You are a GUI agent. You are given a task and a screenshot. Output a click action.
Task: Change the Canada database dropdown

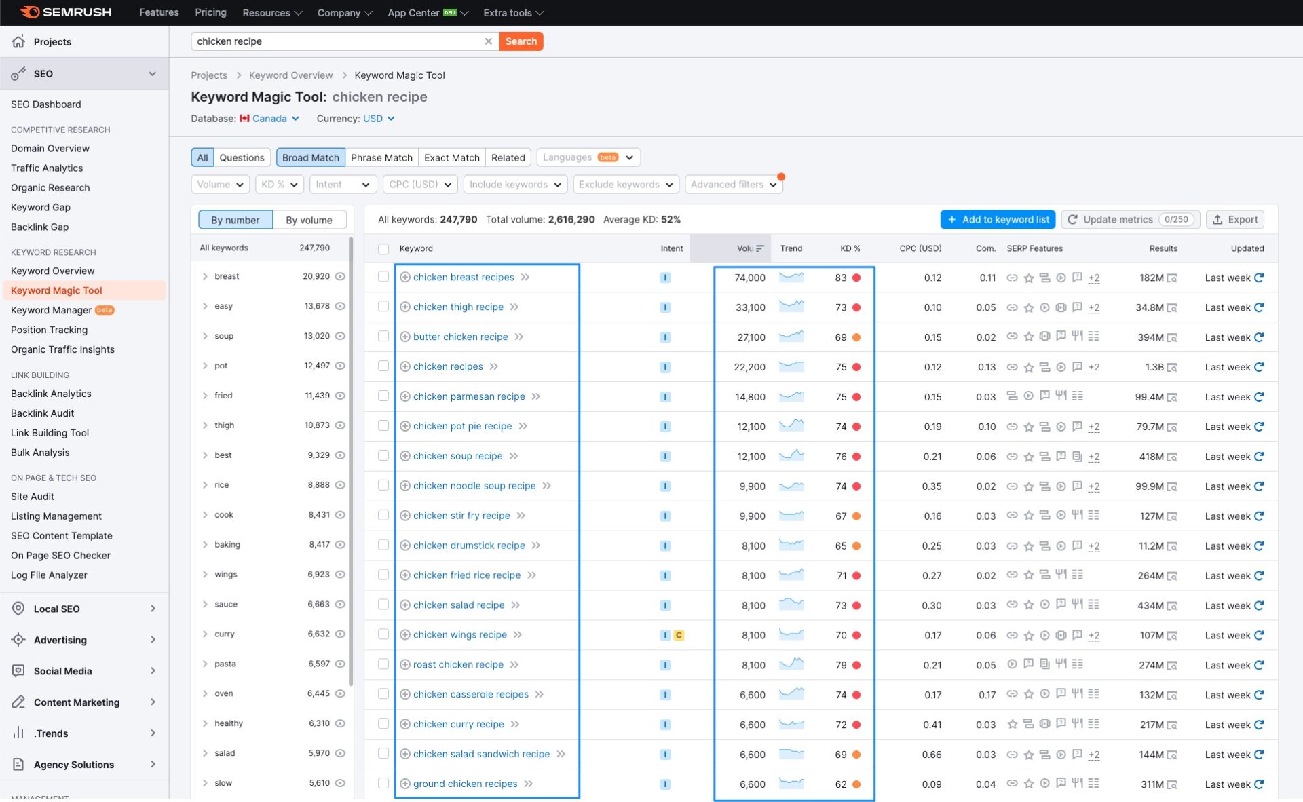coord(269,119)
